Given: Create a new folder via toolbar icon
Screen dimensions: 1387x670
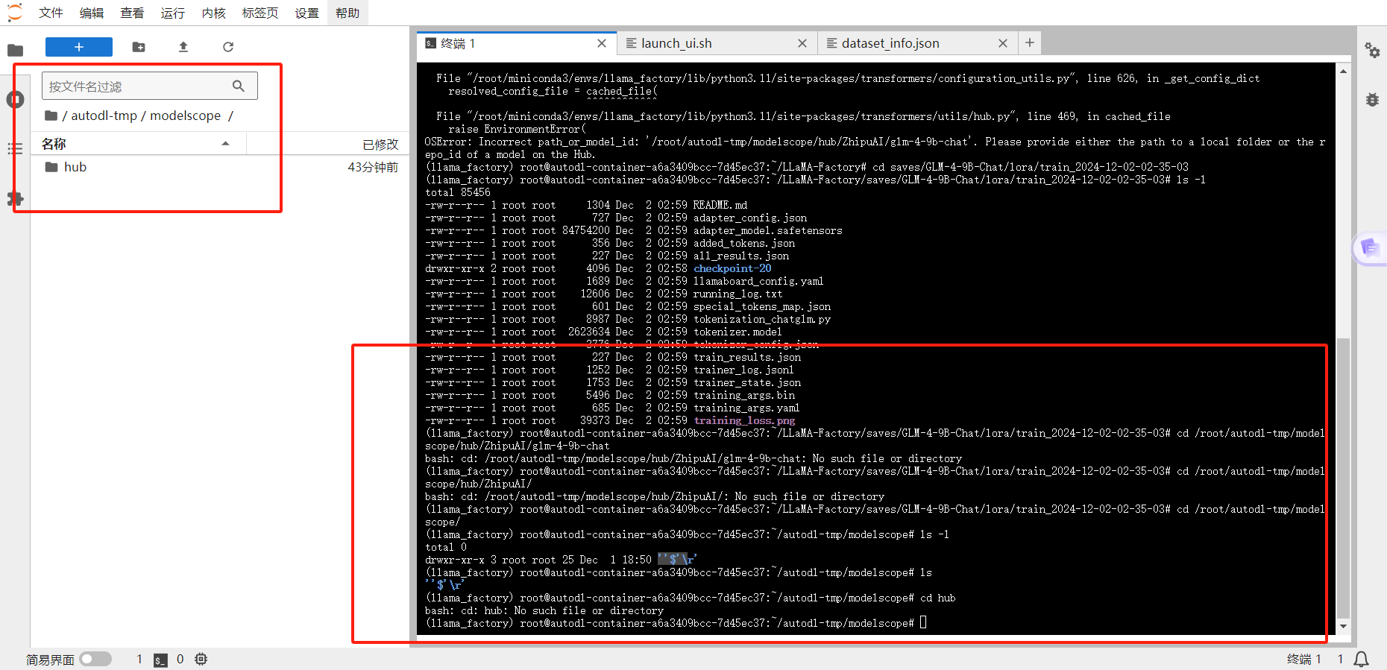Looking at the screenshot, I should [139, 47].
